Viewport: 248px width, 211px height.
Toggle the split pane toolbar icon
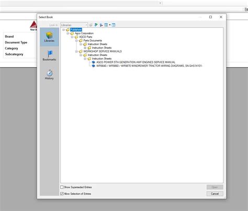coord(114,25)
